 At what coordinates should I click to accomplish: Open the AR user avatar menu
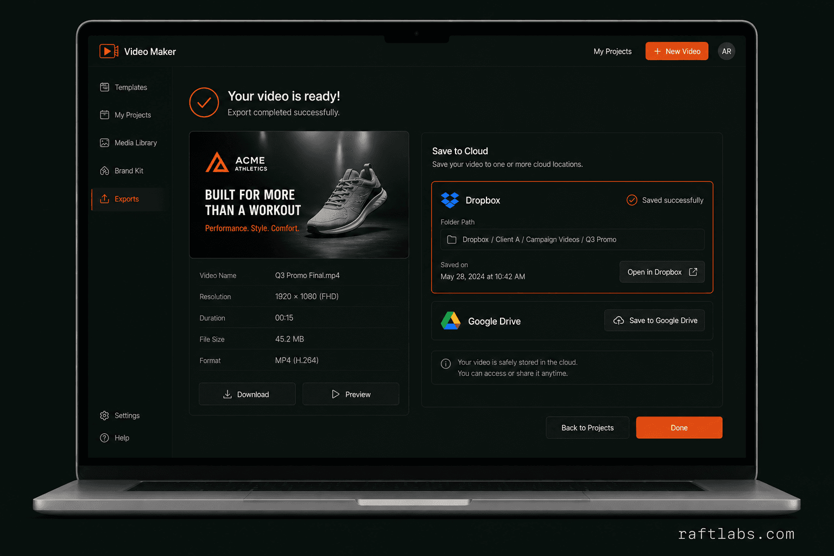point(726,51)
